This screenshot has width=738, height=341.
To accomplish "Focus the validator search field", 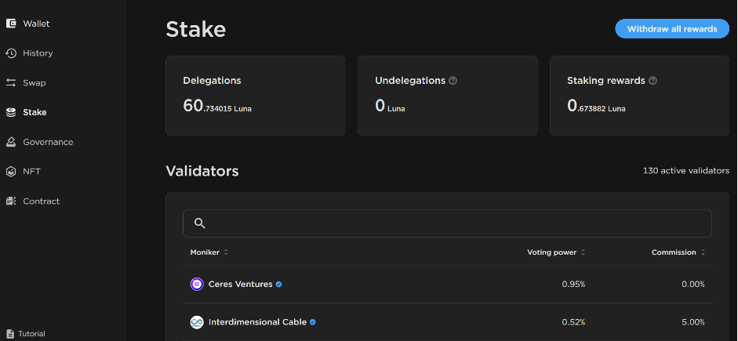I will tap(447, 223).
